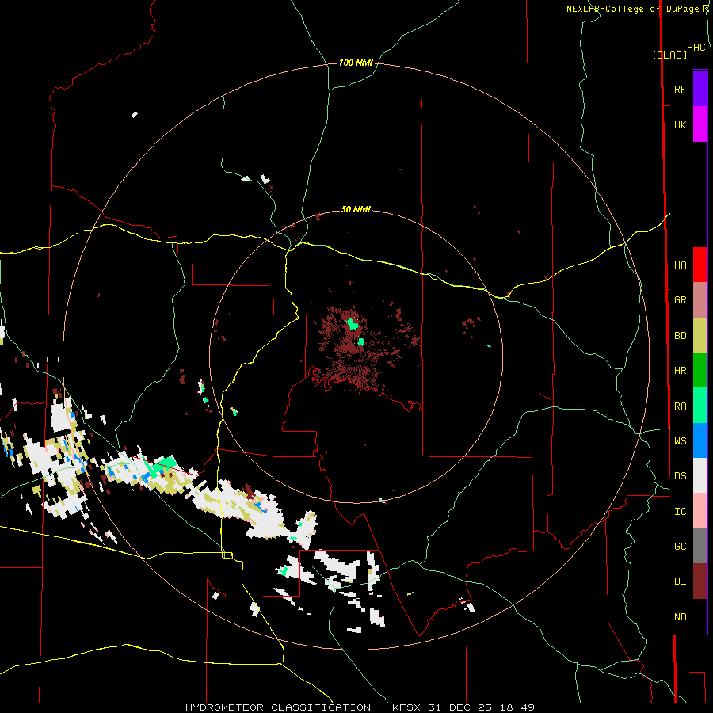The height and width of the screenshot is (713, 713).
Task: Click the "BD" legend label
Action: point(680,336)
